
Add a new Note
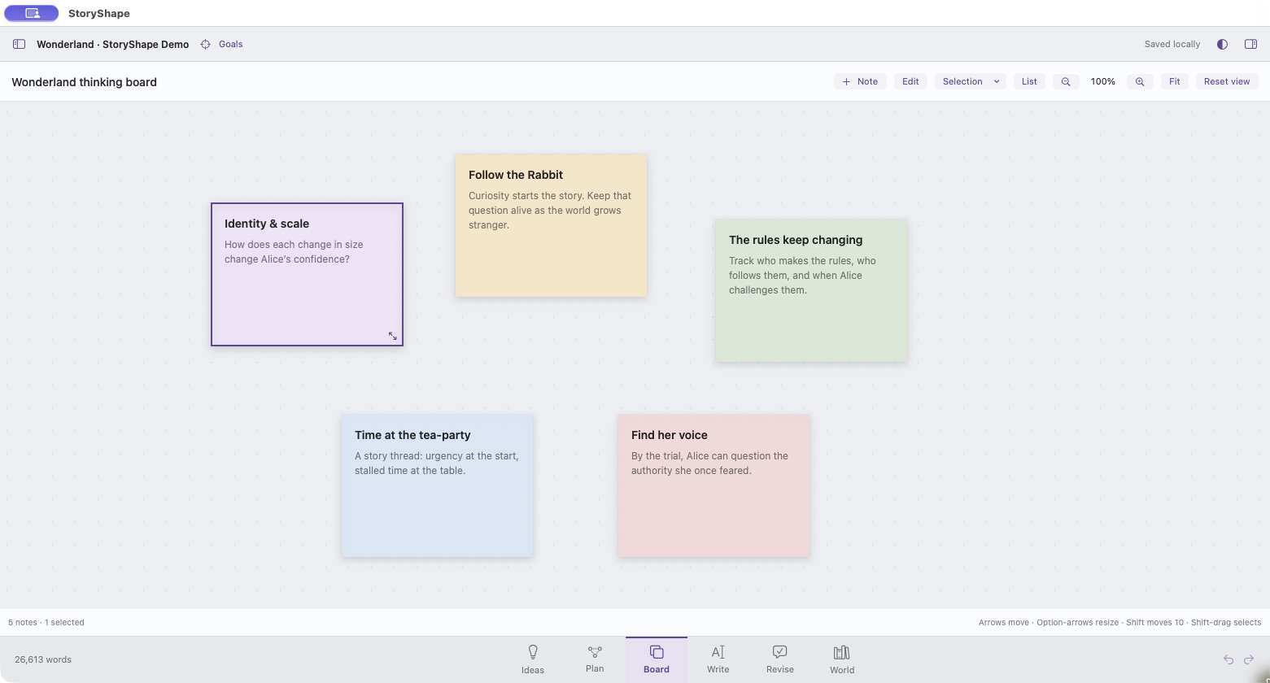click(860, 81)
